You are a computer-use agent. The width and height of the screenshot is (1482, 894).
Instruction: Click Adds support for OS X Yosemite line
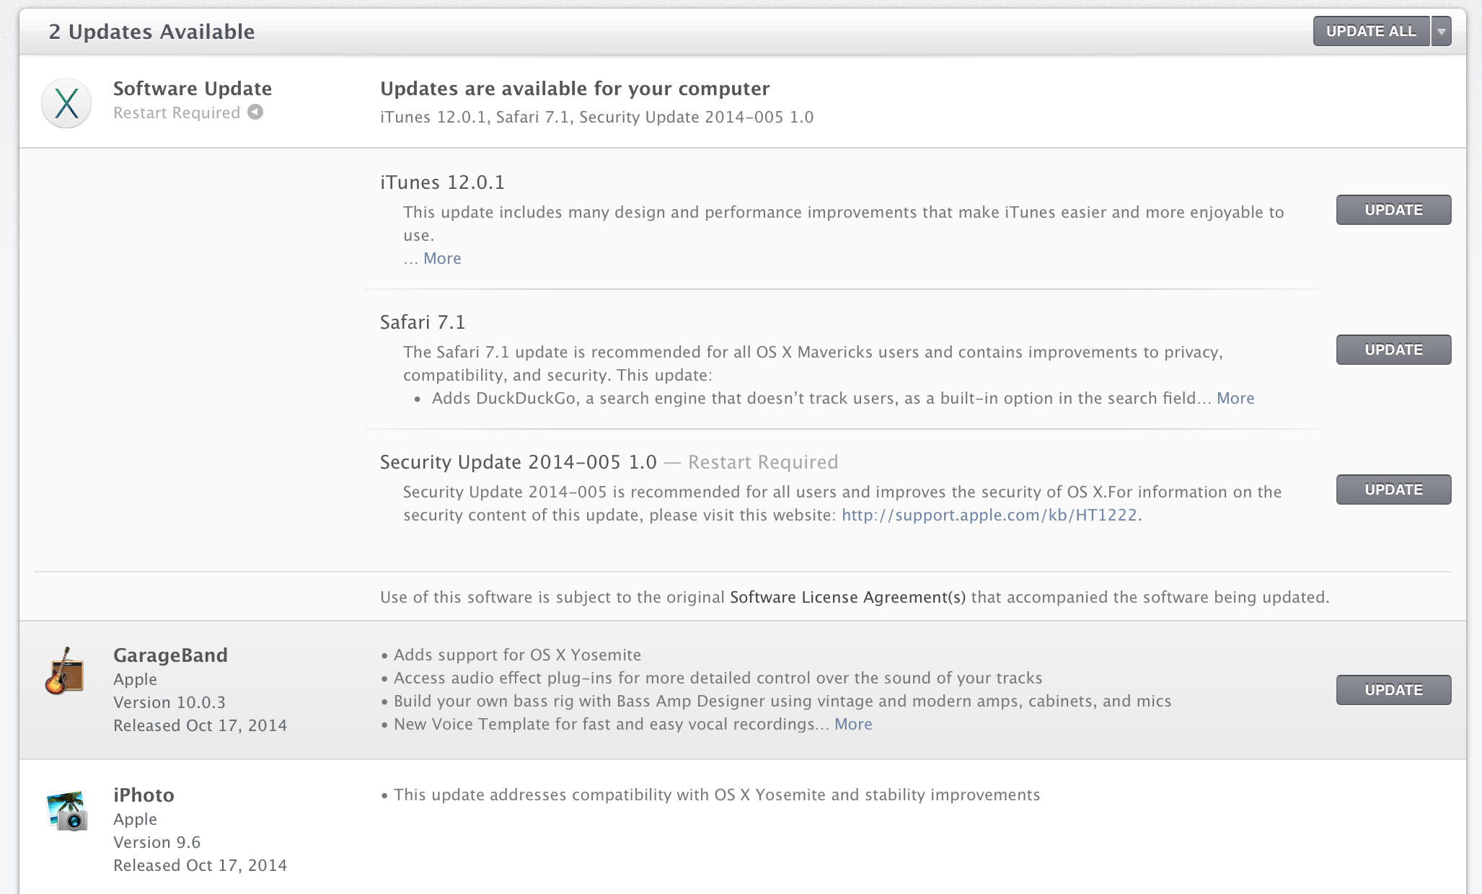(x=511, y=655)
